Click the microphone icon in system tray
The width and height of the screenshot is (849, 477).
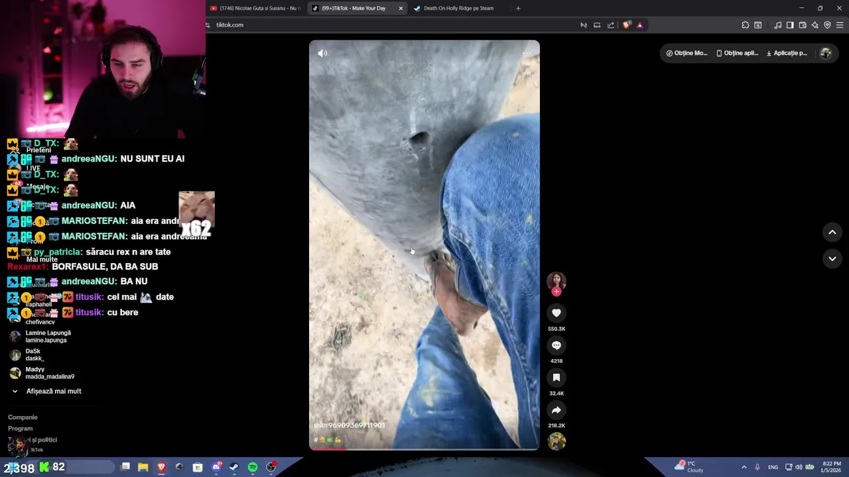pos(757,467)
